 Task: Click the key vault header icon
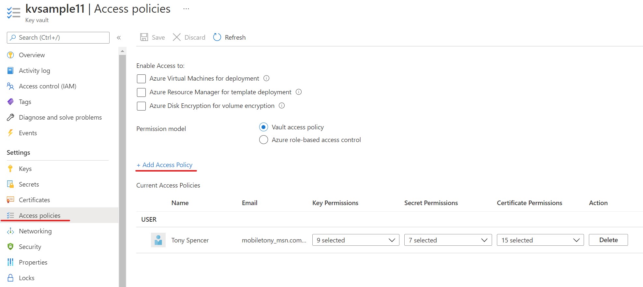(13, 12)
